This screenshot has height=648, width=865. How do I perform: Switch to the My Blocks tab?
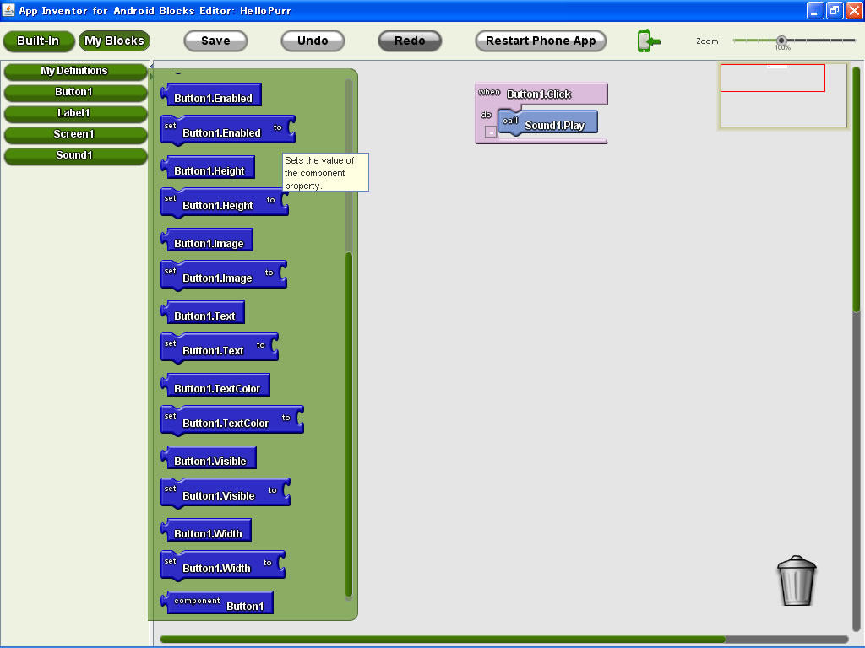coord(114,40)
